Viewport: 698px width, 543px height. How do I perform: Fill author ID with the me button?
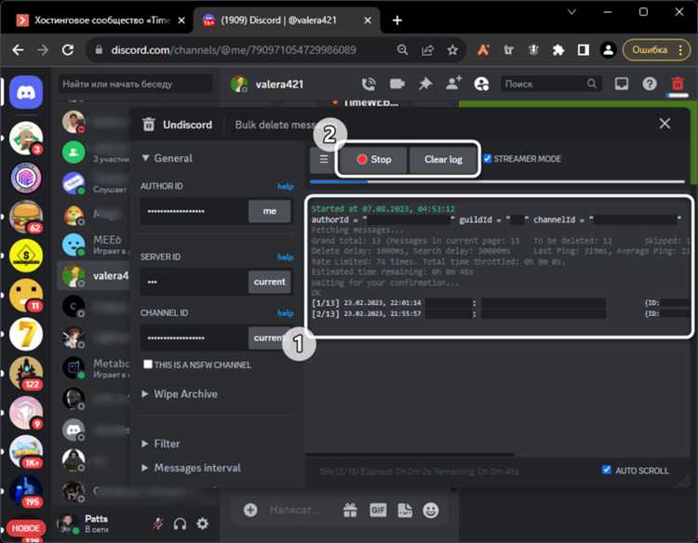pos(269,211)
